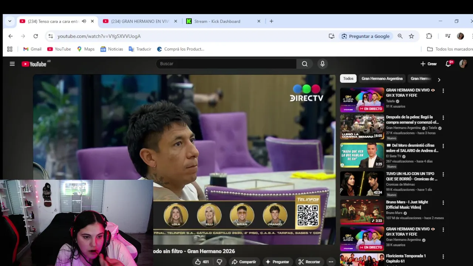Bookmark this page with the star
Screen dimensions: 473x266
tap(411, 36)
